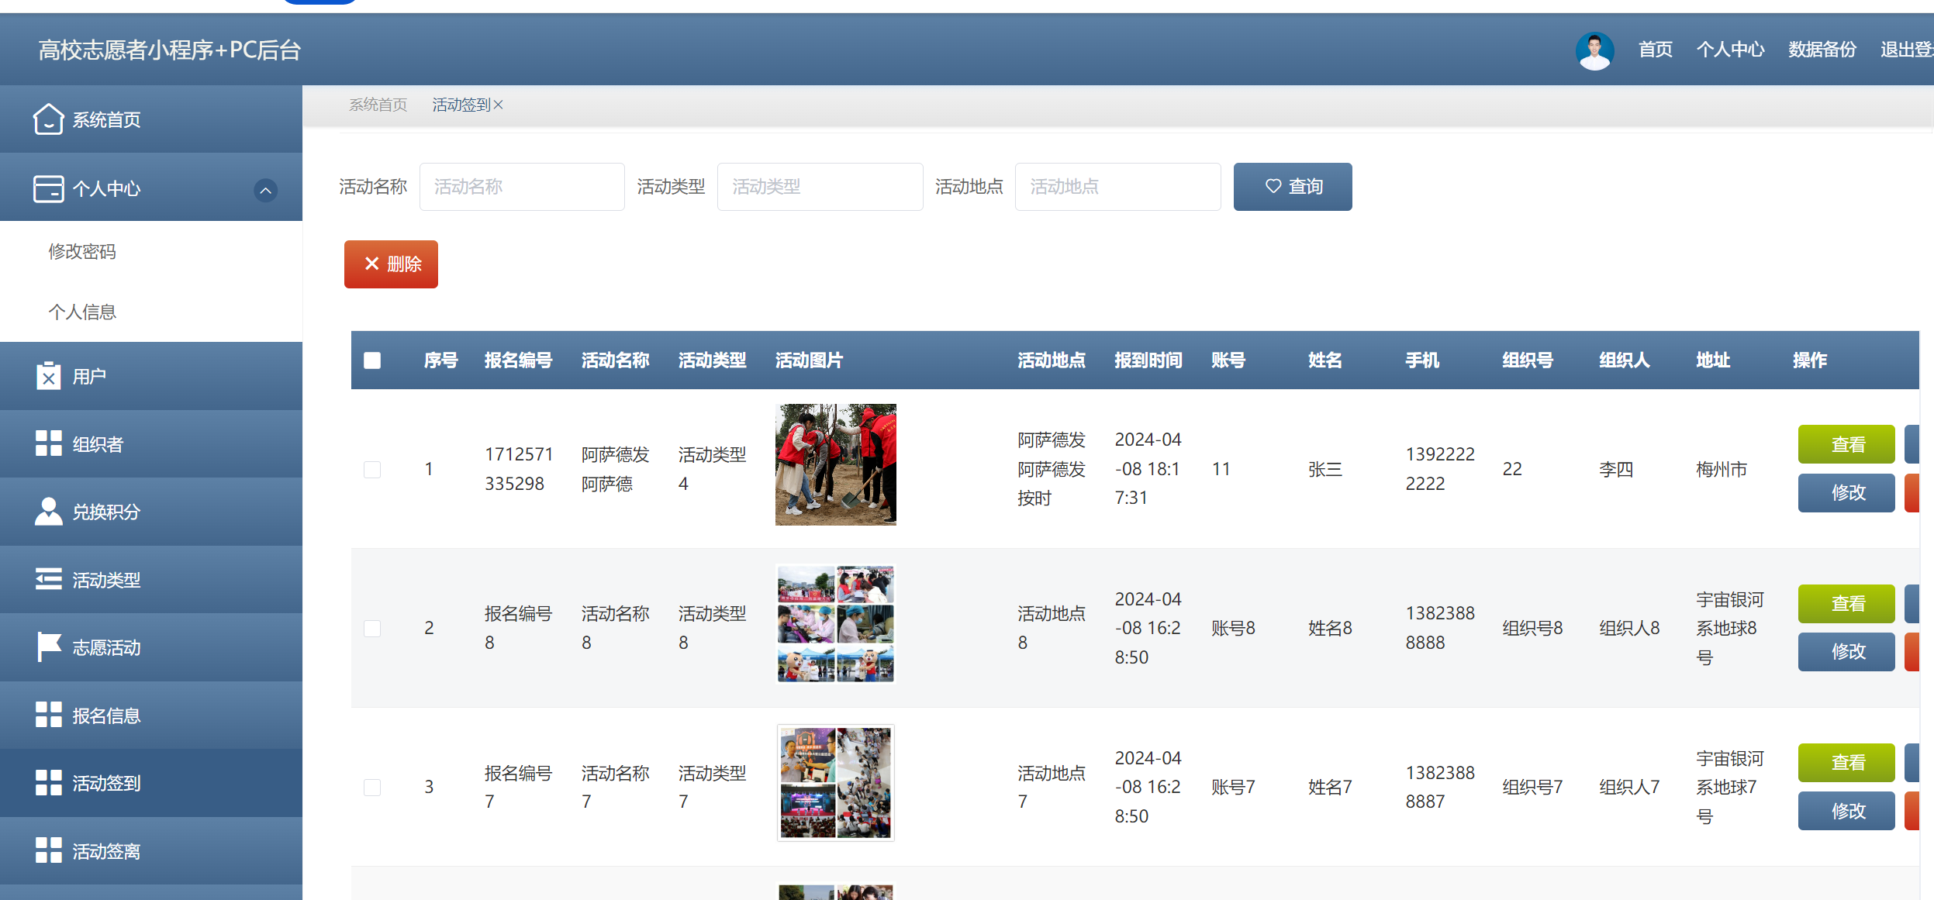Click the grid icon beside 活动签离
This screenshot has height=900, width=1934.
48,850
